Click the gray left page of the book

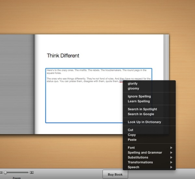[x=17, y=84]
